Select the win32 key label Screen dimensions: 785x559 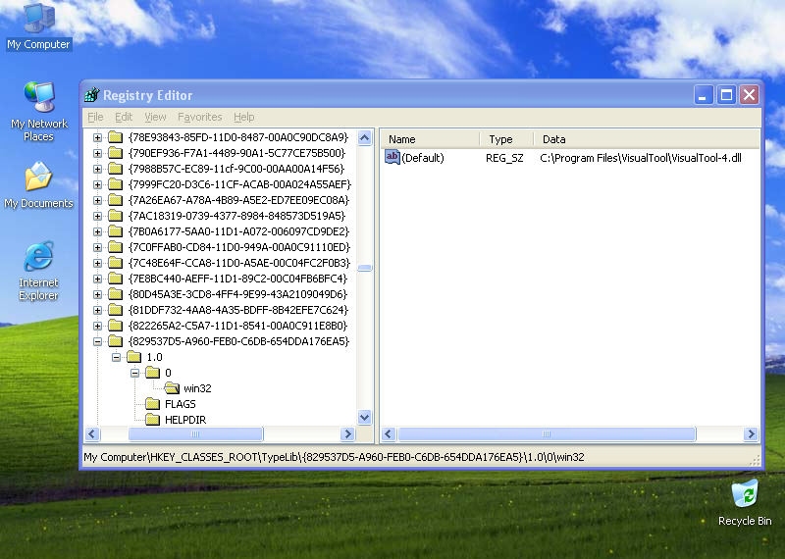click(x=197, y=388)
